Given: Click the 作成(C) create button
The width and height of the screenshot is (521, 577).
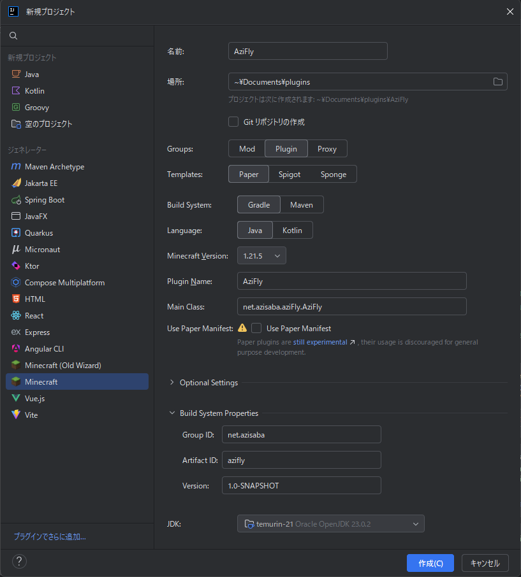Looking at the screenshot, I should pyautogui.click(x=430, y=563).
